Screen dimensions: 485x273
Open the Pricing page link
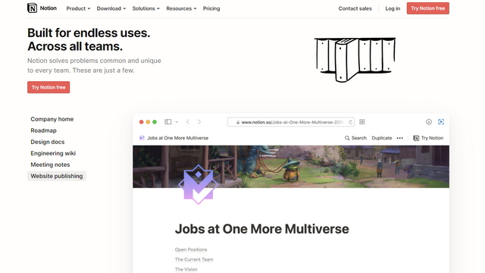(x=211, y=8)
